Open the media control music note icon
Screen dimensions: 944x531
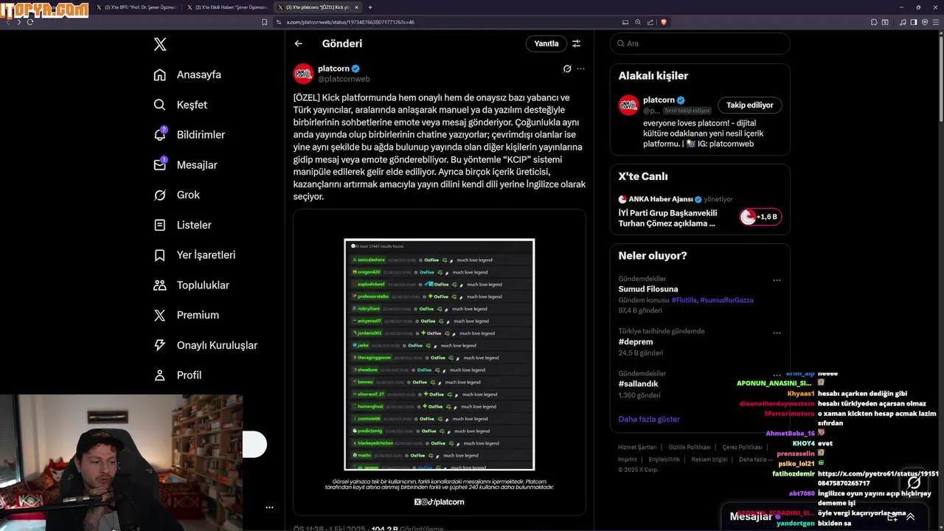(903, 22)
